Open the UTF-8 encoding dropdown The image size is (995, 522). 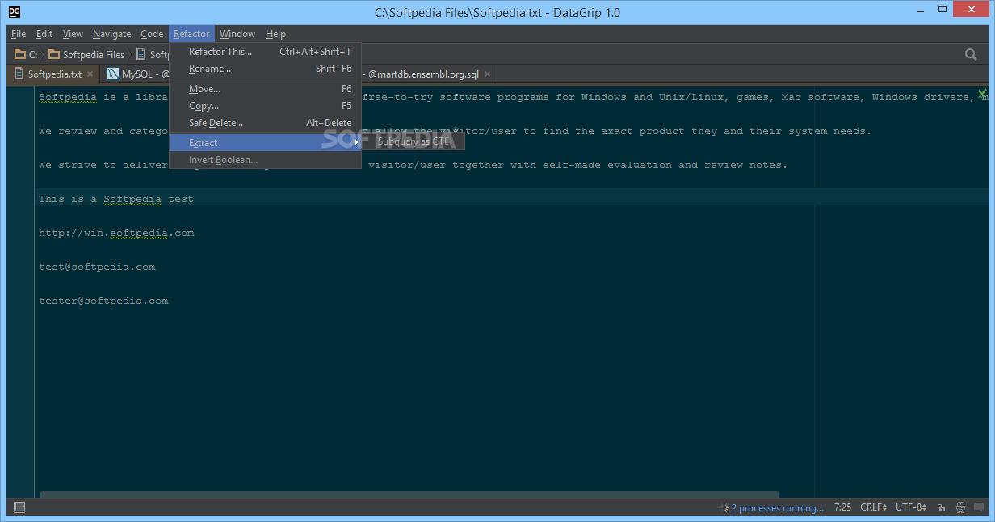(x=912, y=508)
